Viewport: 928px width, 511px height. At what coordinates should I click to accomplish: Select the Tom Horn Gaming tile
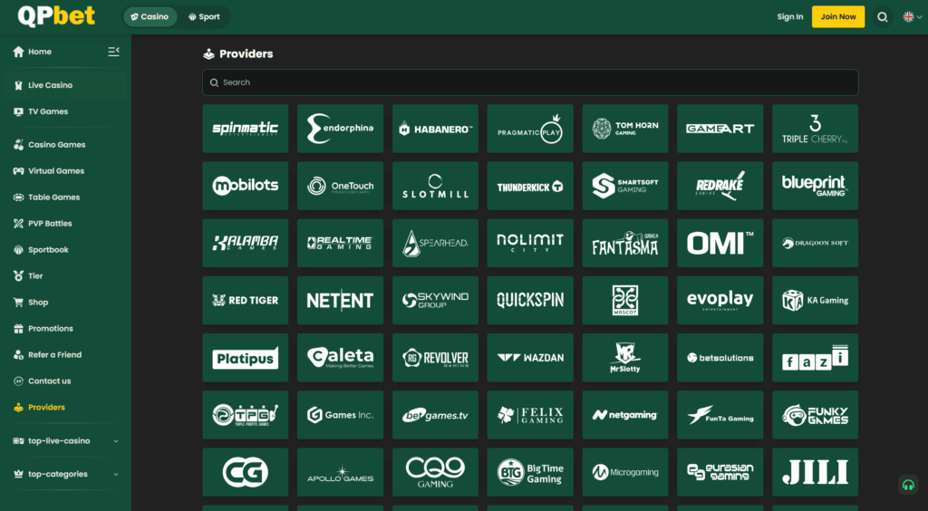click(x=625, y=129)
